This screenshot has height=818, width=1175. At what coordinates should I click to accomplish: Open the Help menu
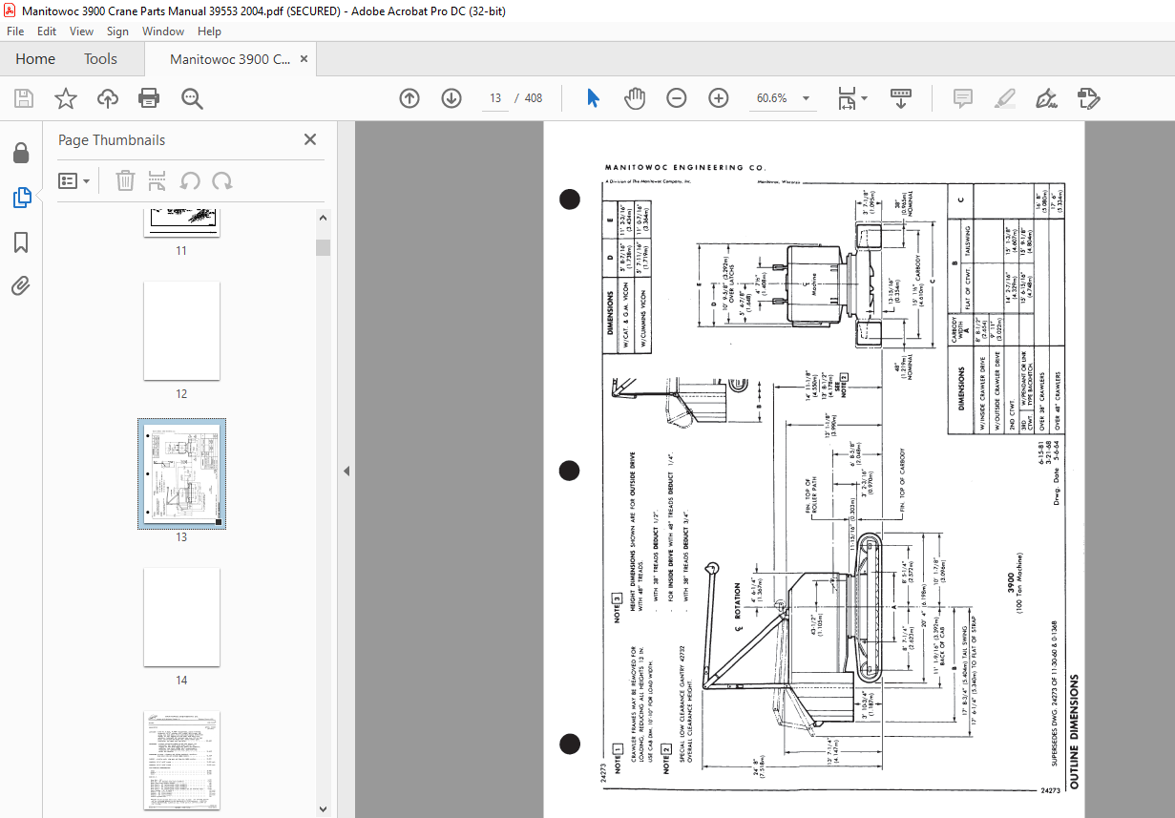click(x=209, y=31)
